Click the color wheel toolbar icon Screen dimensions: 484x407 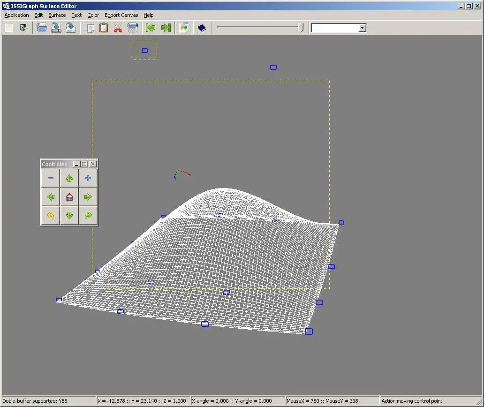pyautogui.click(x=183, y=28)
